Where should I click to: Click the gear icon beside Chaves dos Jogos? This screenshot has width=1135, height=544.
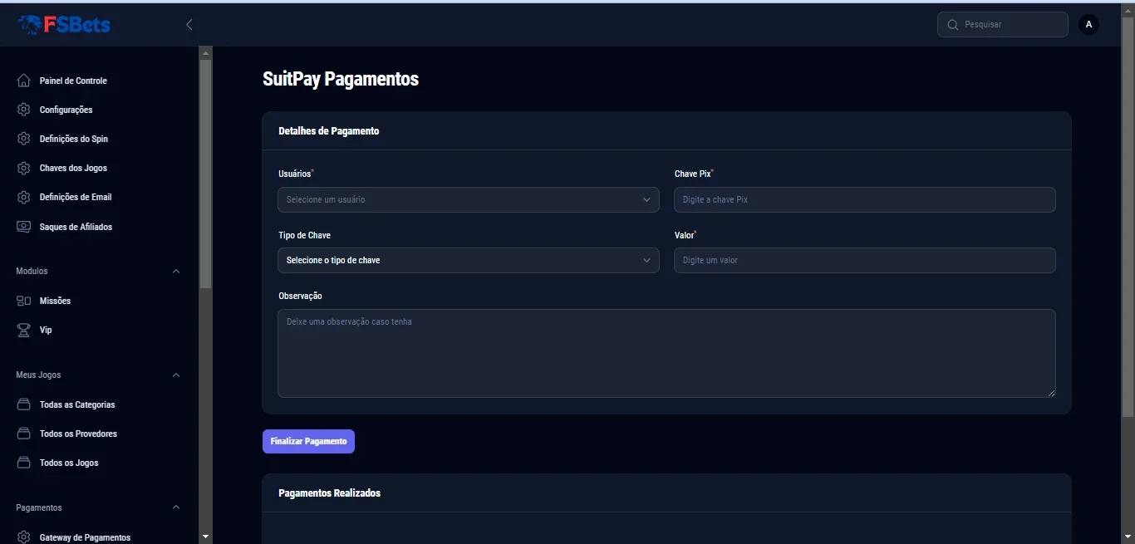[x=24, y=168]
